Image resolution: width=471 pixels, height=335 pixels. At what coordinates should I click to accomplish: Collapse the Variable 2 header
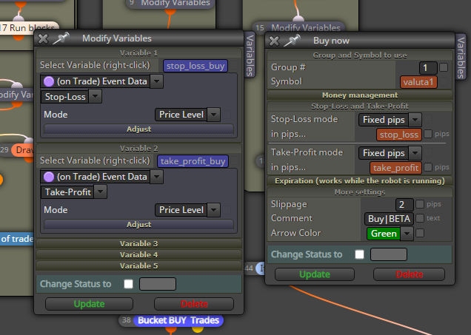point(138,149)
